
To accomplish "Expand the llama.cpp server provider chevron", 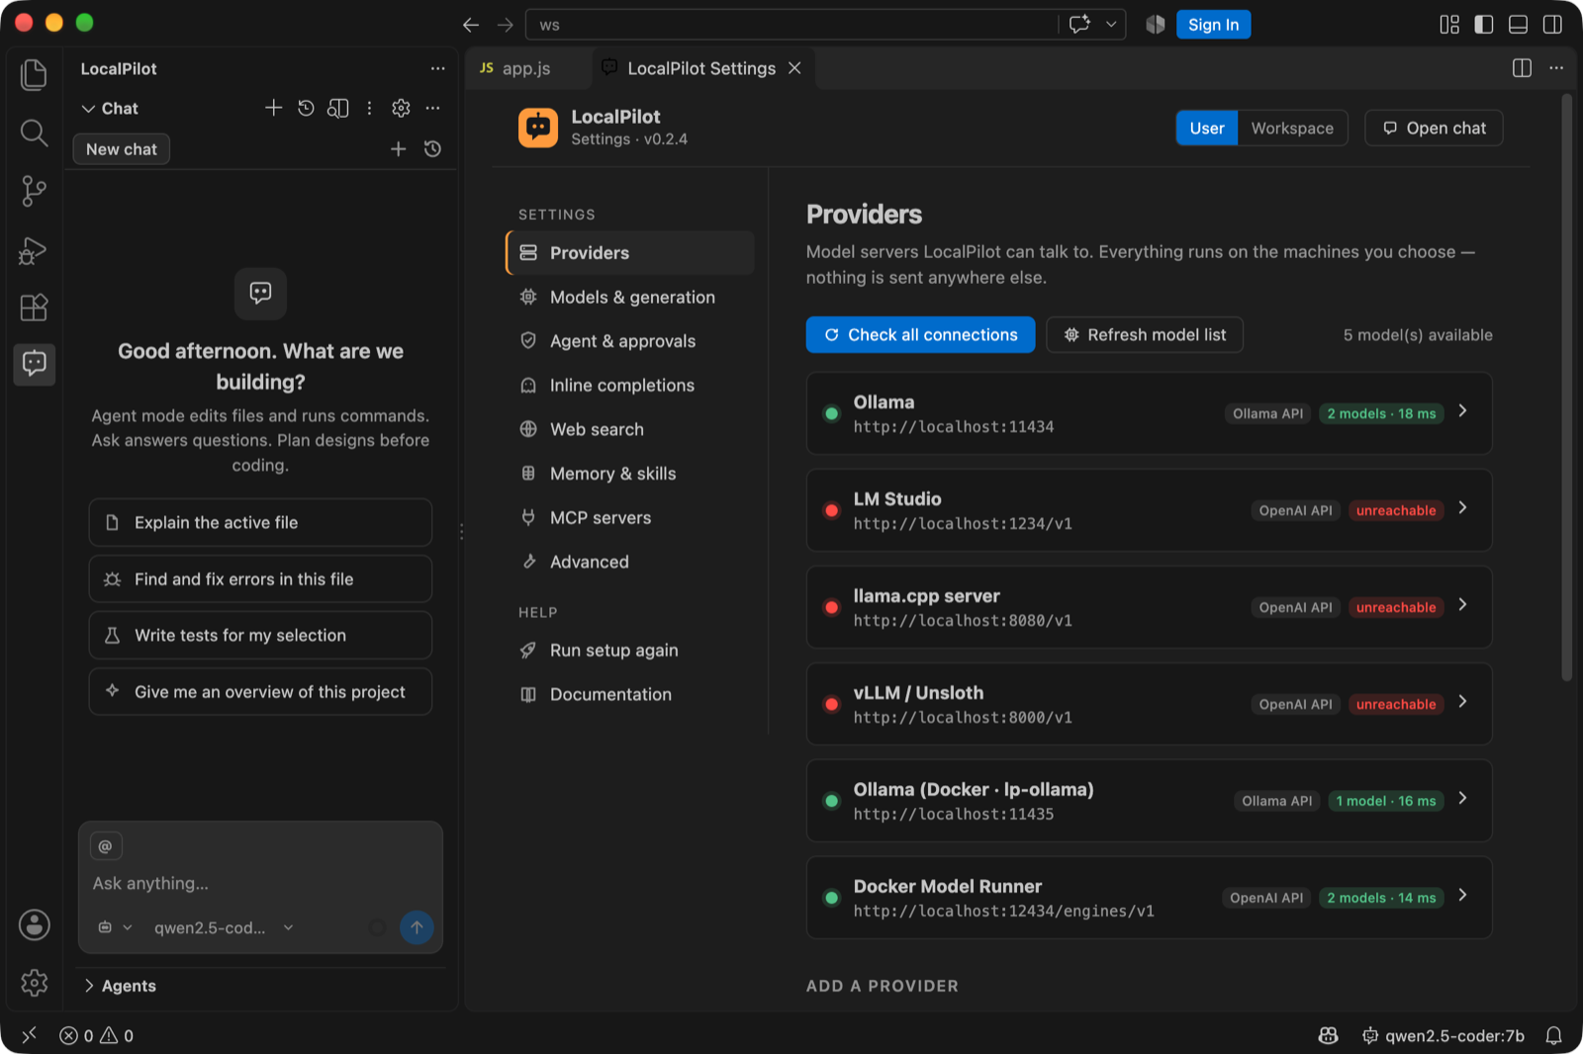I will 1462,605.
